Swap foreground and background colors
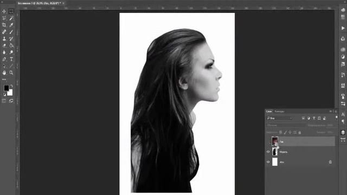 pos(11,86)
